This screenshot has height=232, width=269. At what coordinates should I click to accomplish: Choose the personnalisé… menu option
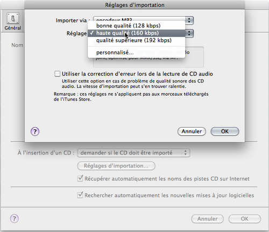[115, 53]
